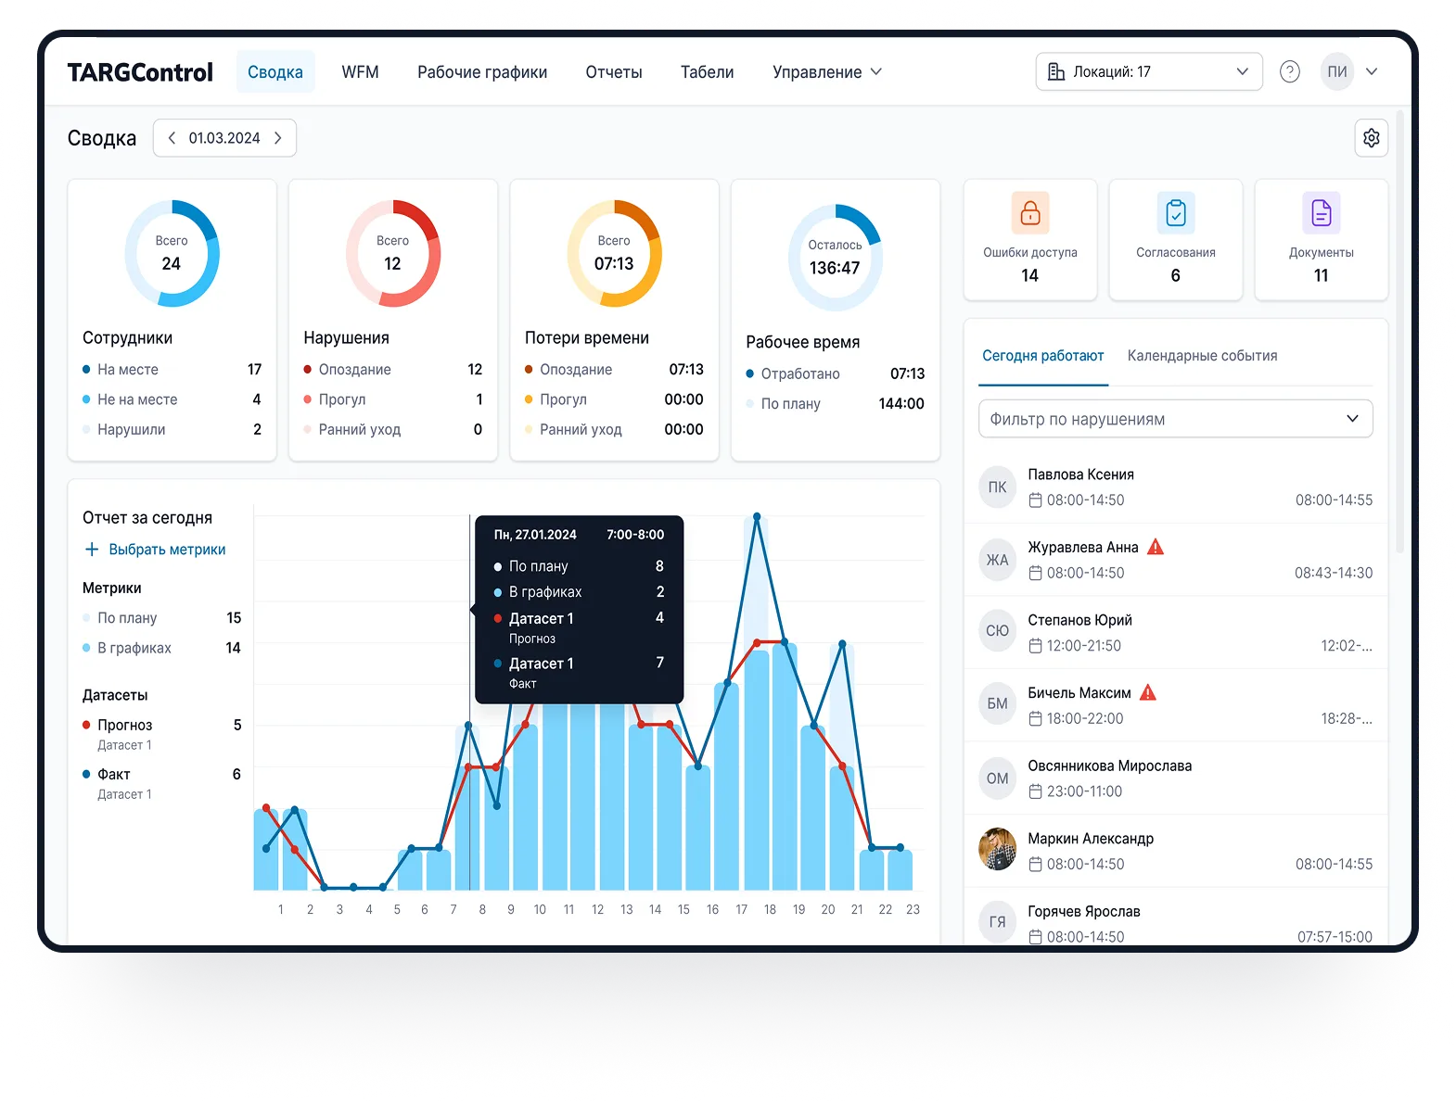
Task: Click warning icon beside Бичель Максим
Action: point(1147,692)
